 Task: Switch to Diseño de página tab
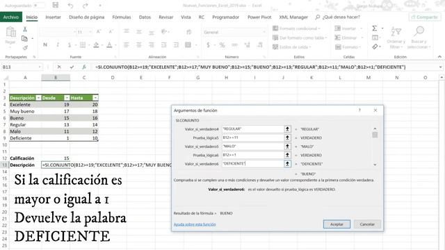click(86, 17)
